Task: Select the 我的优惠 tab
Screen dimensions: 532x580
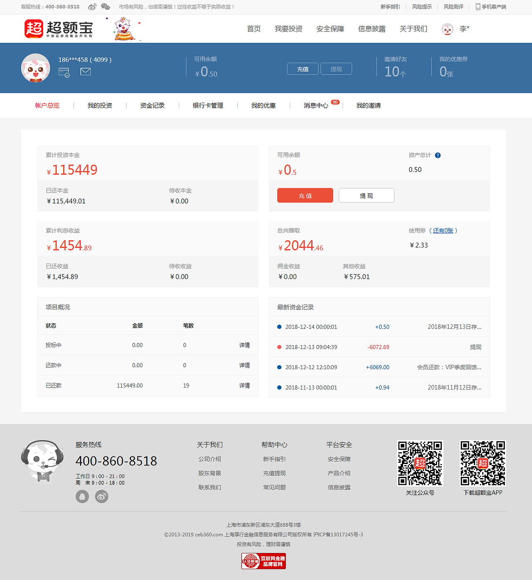Action: 264,106
